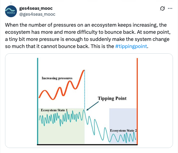Screen dimensions: 178x153
Task: Click the teal vertical line at chart left
Action: 38,89
